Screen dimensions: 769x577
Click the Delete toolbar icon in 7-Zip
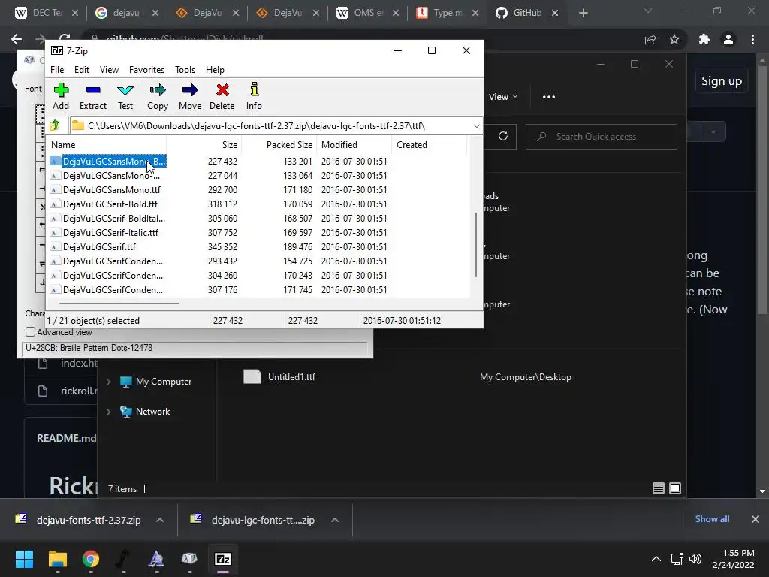222,96
